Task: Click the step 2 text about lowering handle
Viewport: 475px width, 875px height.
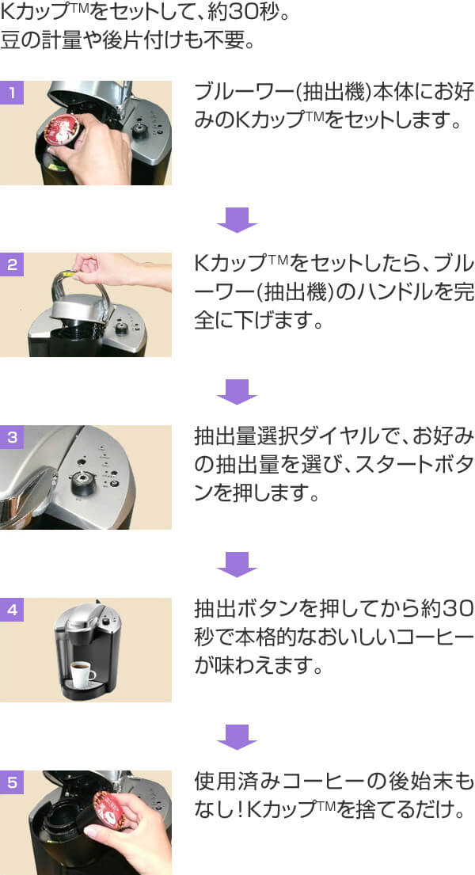Action: (334, 292)
